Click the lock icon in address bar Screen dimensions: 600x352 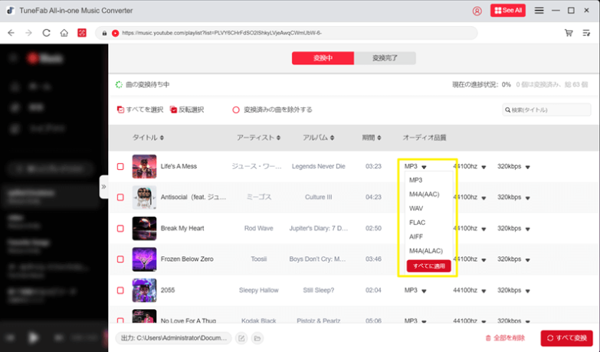coord(104,33)
